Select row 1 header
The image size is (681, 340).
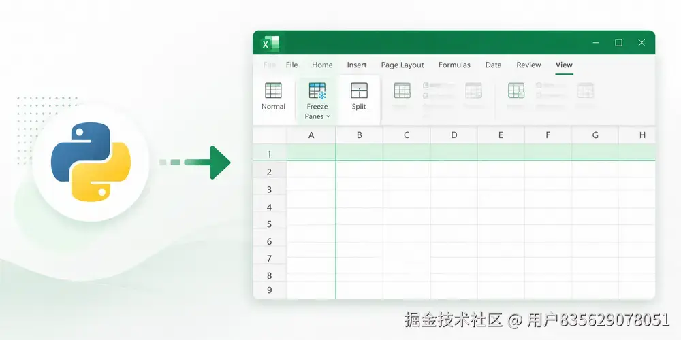(269, 152)
